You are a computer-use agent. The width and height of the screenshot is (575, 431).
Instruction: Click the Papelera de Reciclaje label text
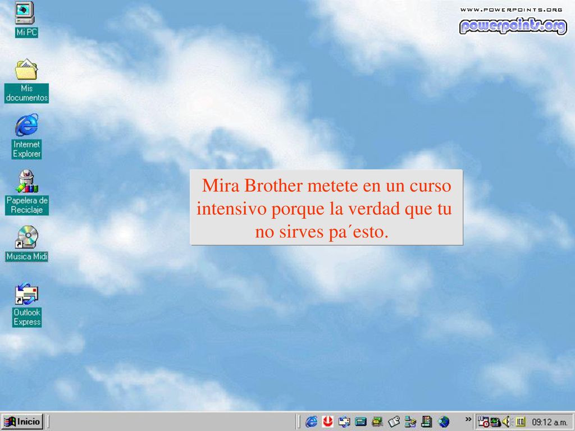click(27, 205)
